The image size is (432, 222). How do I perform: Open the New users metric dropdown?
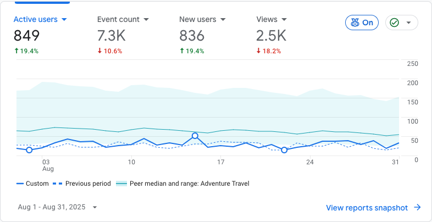pyautogui.click(x=223, y=20)
